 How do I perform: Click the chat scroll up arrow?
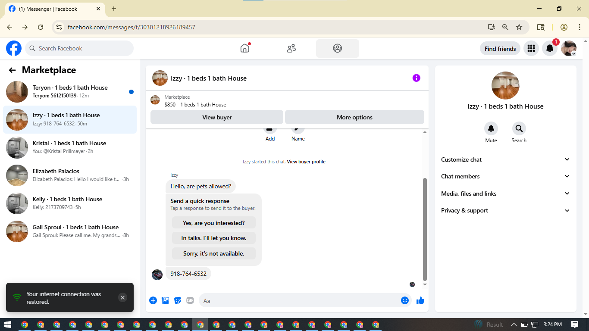[x=425, y=132]
